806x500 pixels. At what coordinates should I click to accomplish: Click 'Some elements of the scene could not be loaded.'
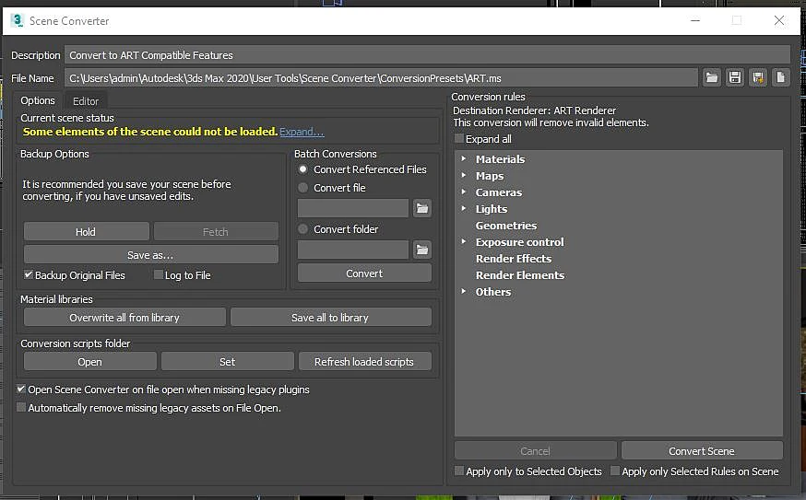150,132
